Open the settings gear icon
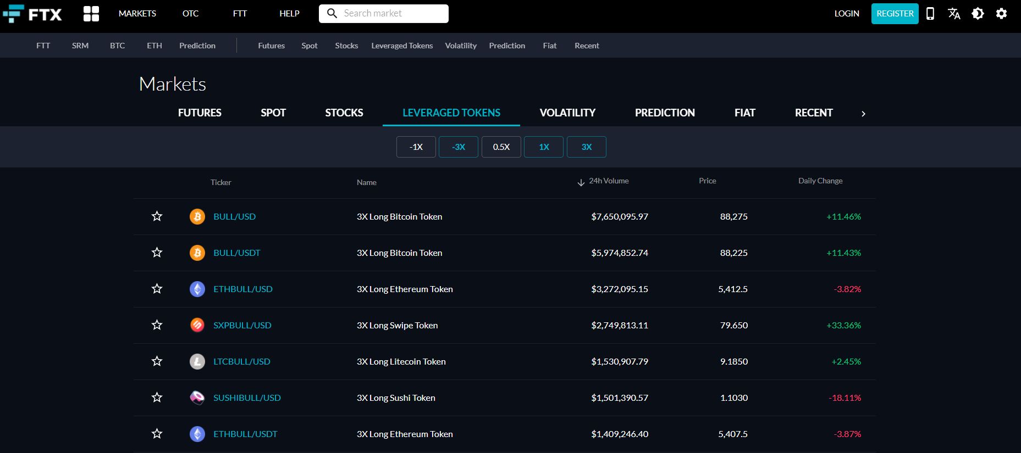This screenshot has width=1021, height=453. click(1001, 14)
